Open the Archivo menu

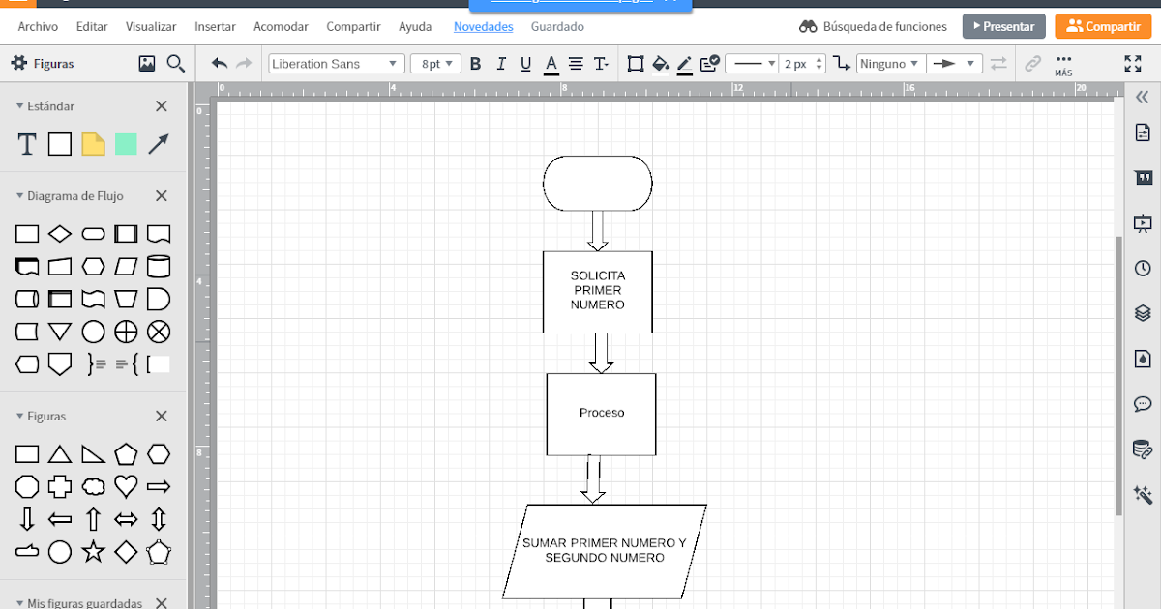pyautogui.click(x=37, y=26)
